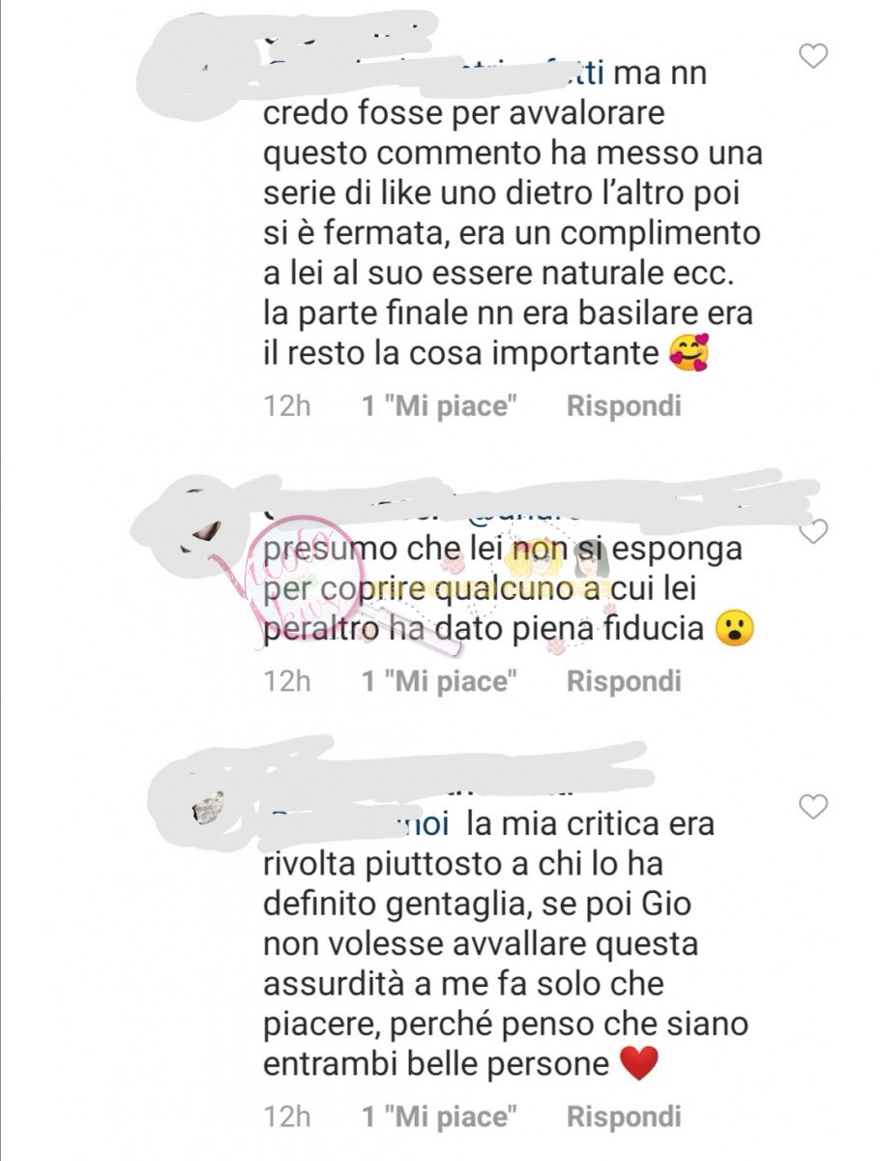Reply to the comment about "essere naturale"
Viewport: 882px width, 1161px height.
click(624, 405)
